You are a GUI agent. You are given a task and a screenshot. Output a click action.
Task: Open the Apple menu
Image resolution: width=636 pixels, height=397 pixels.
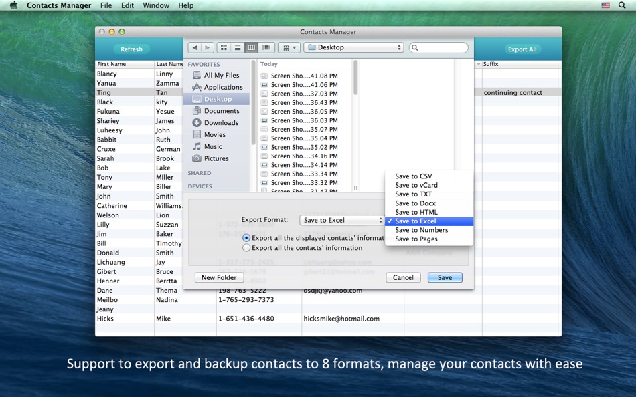[13, 5]
